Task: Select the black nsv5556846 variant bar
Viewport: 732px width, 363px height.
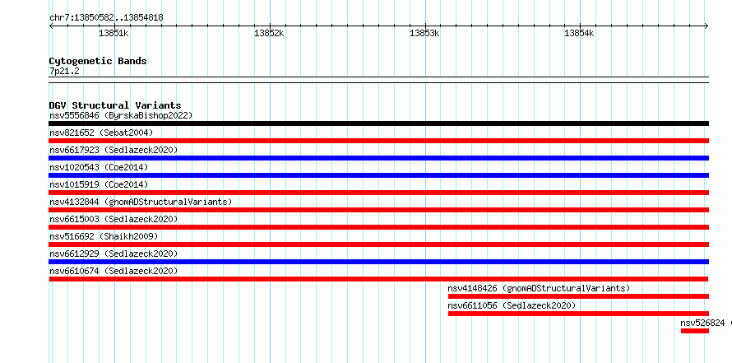Action: coord(378,123)
